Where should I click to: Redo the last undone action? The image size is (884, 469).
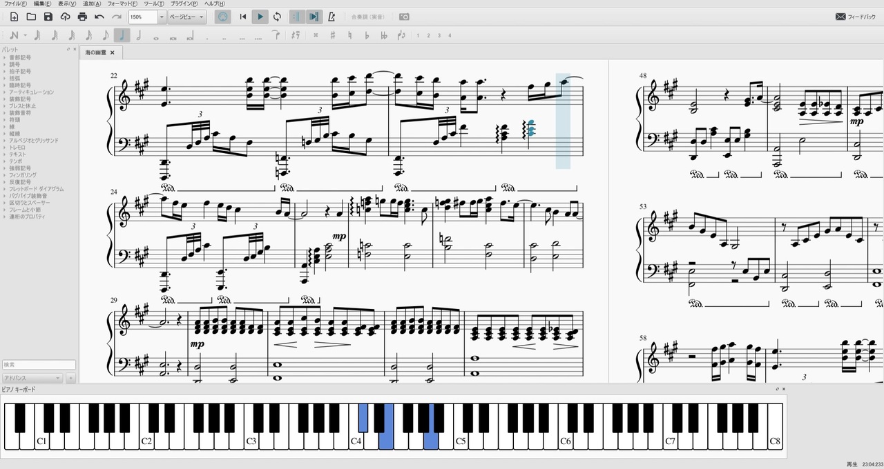click(117, 17)
